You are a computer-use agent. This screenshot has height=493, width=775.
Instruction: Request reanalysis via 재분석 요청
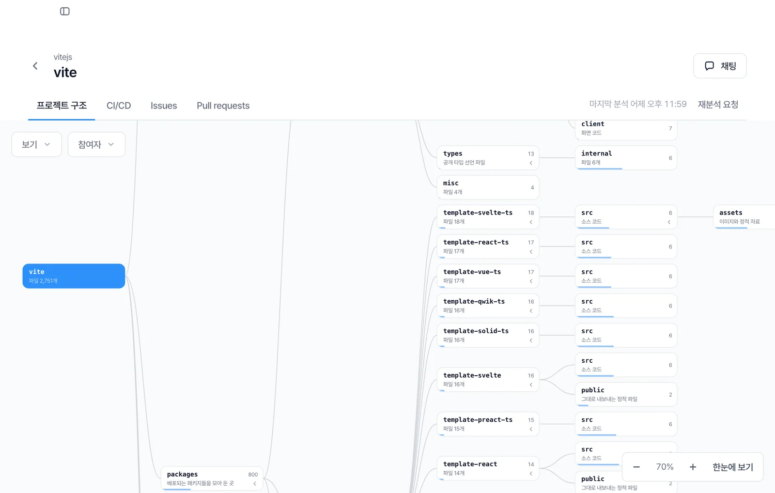pyautogui.click(x=718, y=105)
